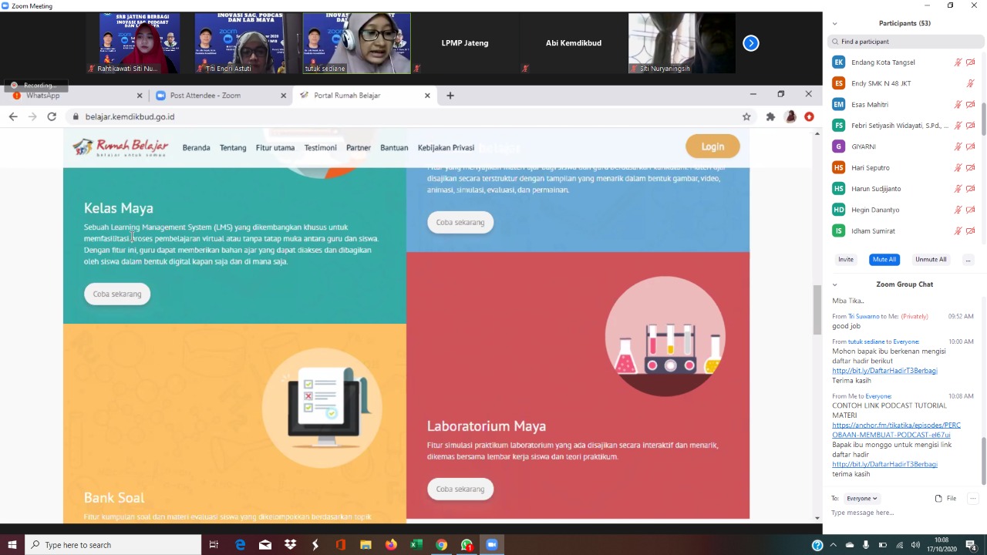987x555 pixels.
Task: Click the Chrome update red icon
Action: (x=809, y=116)
